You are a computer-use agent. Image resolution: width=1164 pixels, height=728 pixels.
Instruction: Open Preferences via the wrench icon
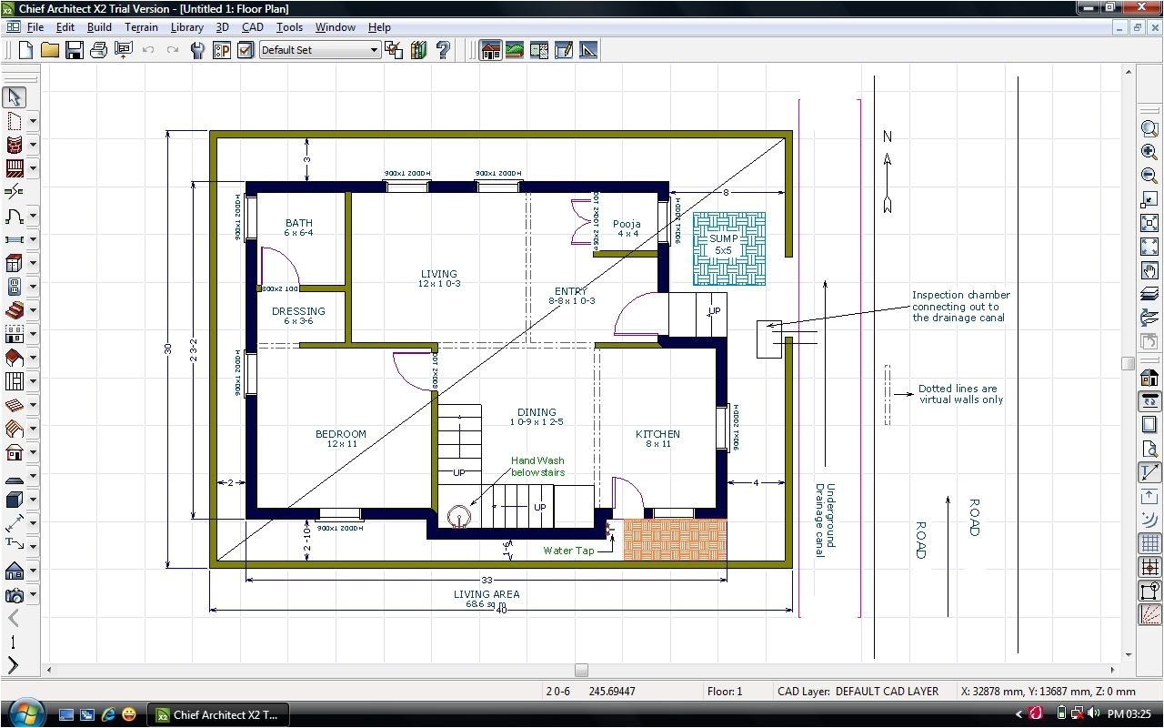pyautogui.click(x=196, y=49)
